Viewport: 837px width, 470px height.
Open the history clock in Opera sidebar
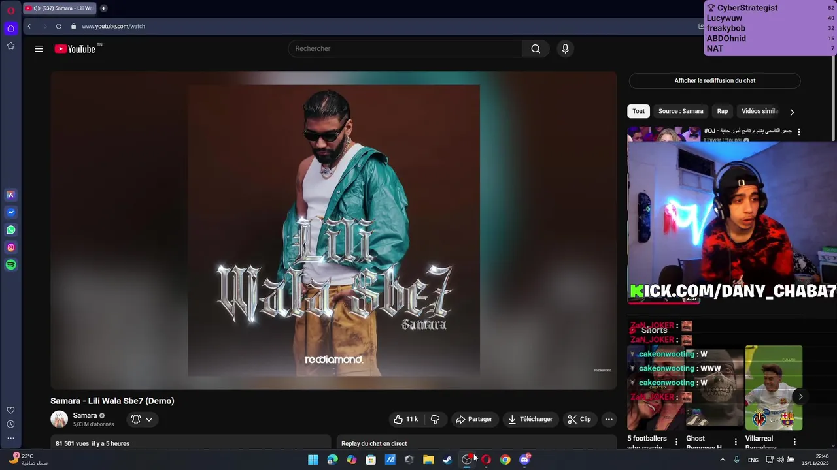pos(10,424)
